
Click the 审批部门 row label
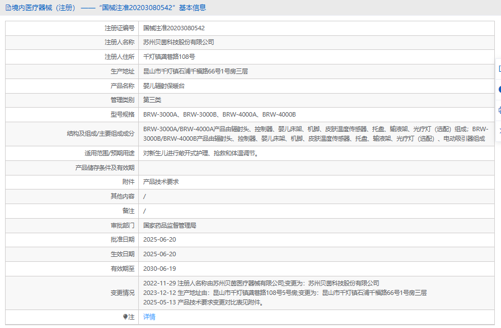(123, 225)
